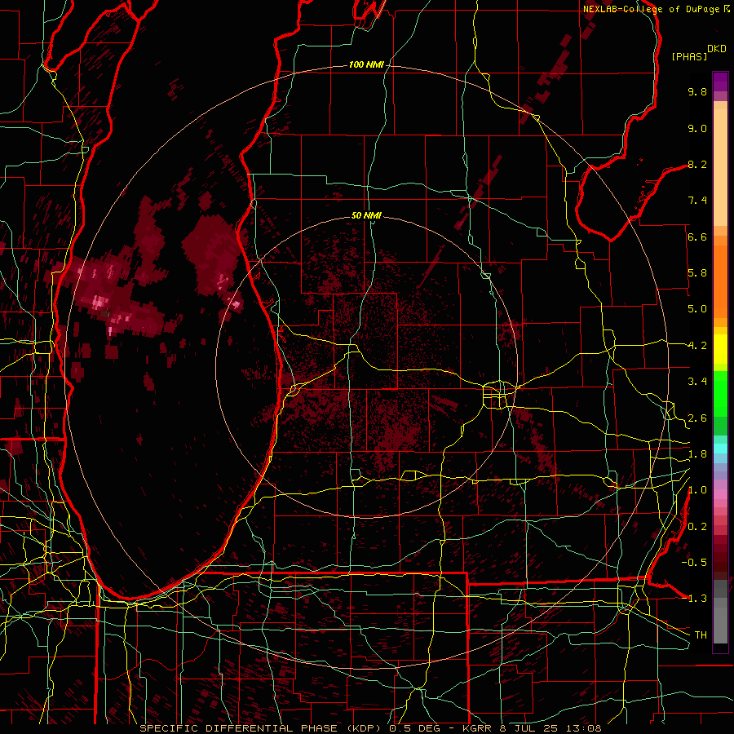Pick the purple top segment of color scale
Image resolution: width=734 pixels, height=734 pixels.
point(720,82)
